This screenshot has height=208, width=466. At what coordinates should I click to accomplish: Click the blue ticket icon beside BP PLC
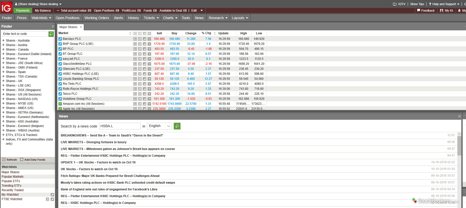pos(60,49)
